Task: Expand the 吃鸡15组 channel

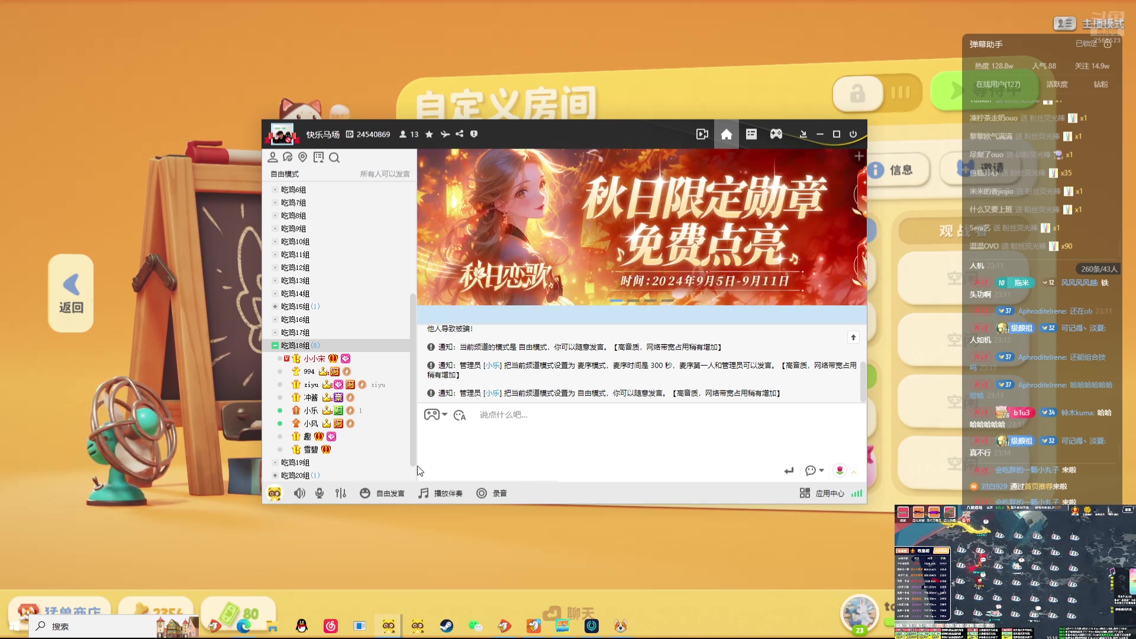Action: coord(275,306)
